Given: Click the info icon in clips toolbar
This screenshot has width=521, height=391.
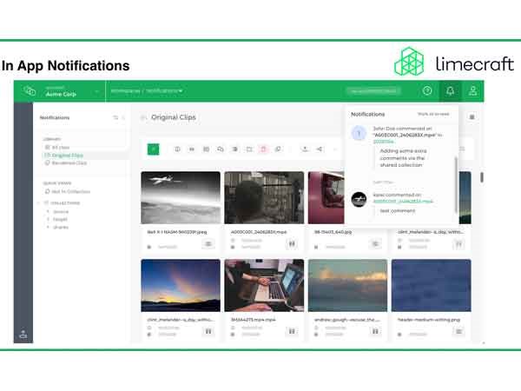Looking at the screenshot, I should click(177, 149).
